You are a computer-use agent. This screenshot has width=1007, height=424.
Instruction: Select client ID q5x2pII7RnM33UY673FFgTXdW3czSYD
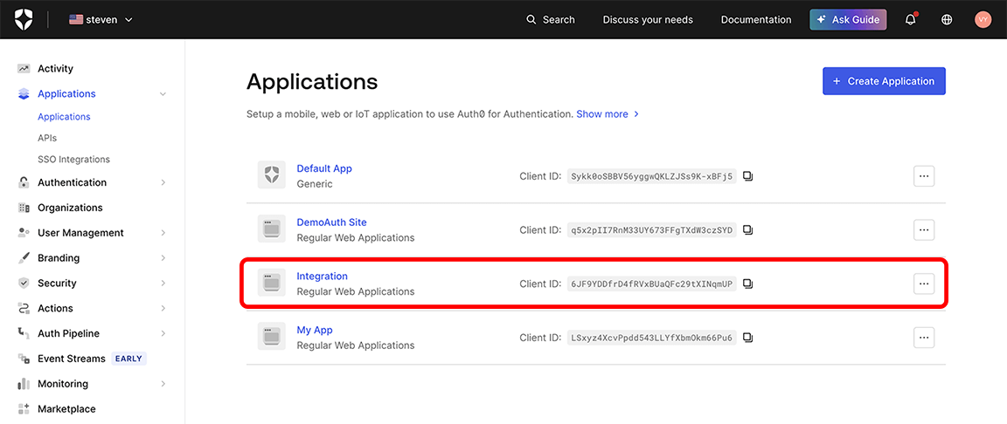(x=651, y=230)
